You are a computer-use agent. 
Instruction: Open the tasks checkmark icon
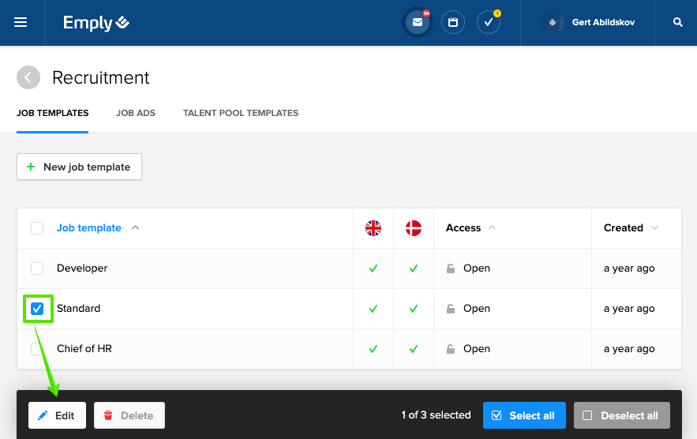489,23
